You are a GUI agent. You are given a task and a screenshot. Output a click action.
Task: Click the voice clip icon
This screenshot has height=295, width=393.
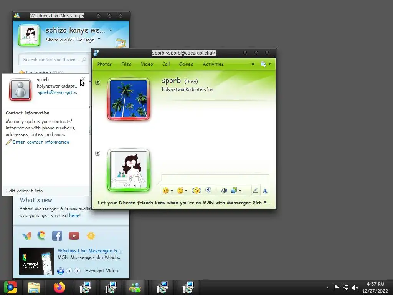(x=208, y=191)
